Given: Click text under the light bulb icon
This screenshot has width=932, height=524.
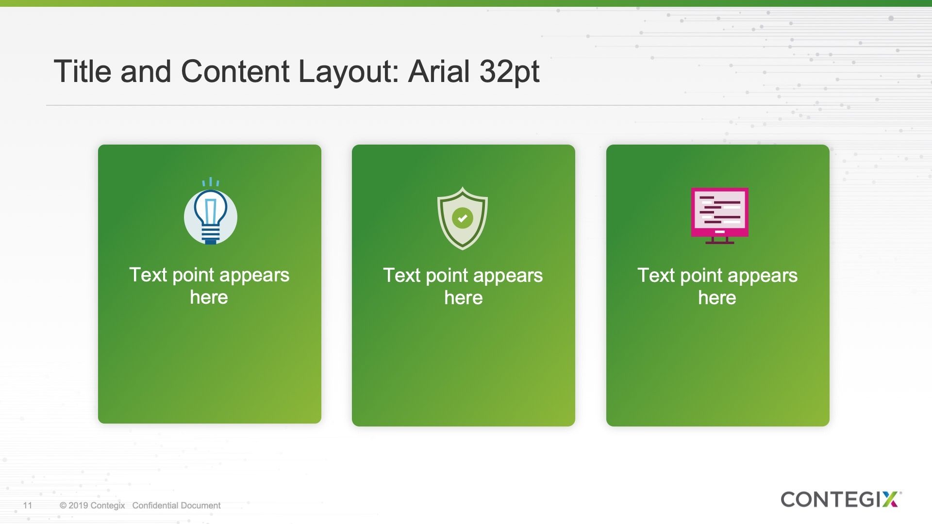Looking at the screenshot, I should point(209,286).
